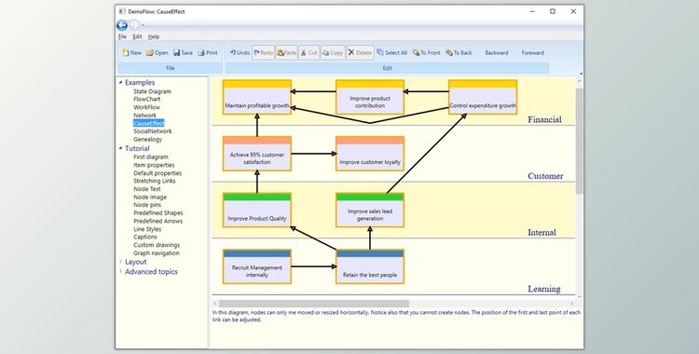Viewport: 699px width, 354px height.
Task: Select the Improve product contribution node
Action: click(370, 97)
